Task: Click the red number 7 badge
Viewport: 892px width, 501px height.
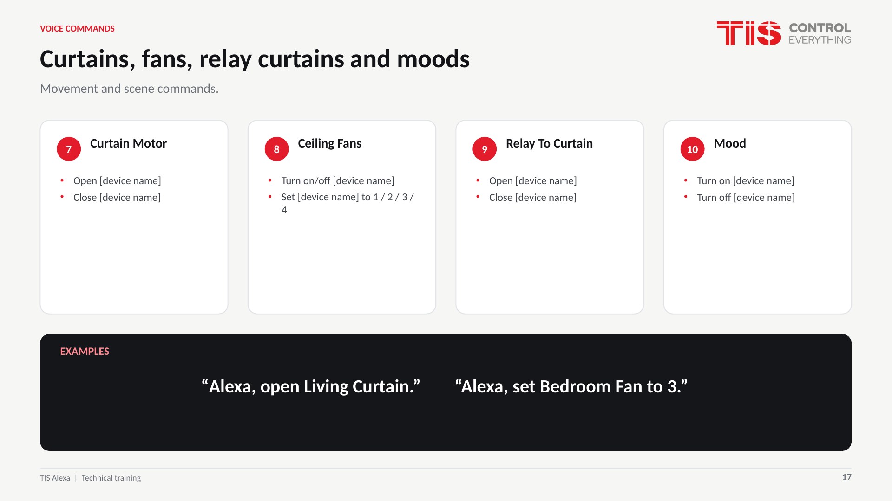Action: tap(69, 149)
